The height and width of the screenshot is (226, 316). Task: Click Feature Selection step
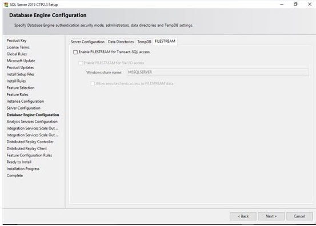(x=21, y=88)
